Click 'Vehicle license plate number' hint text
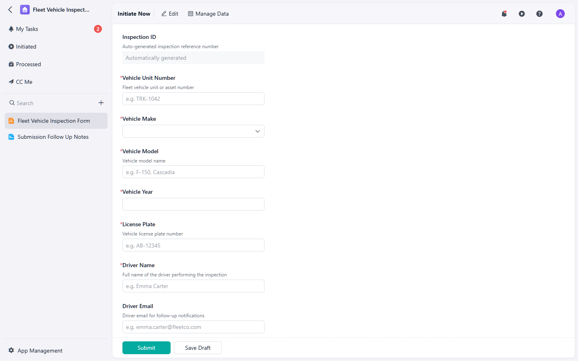 (x=153, y=234)
